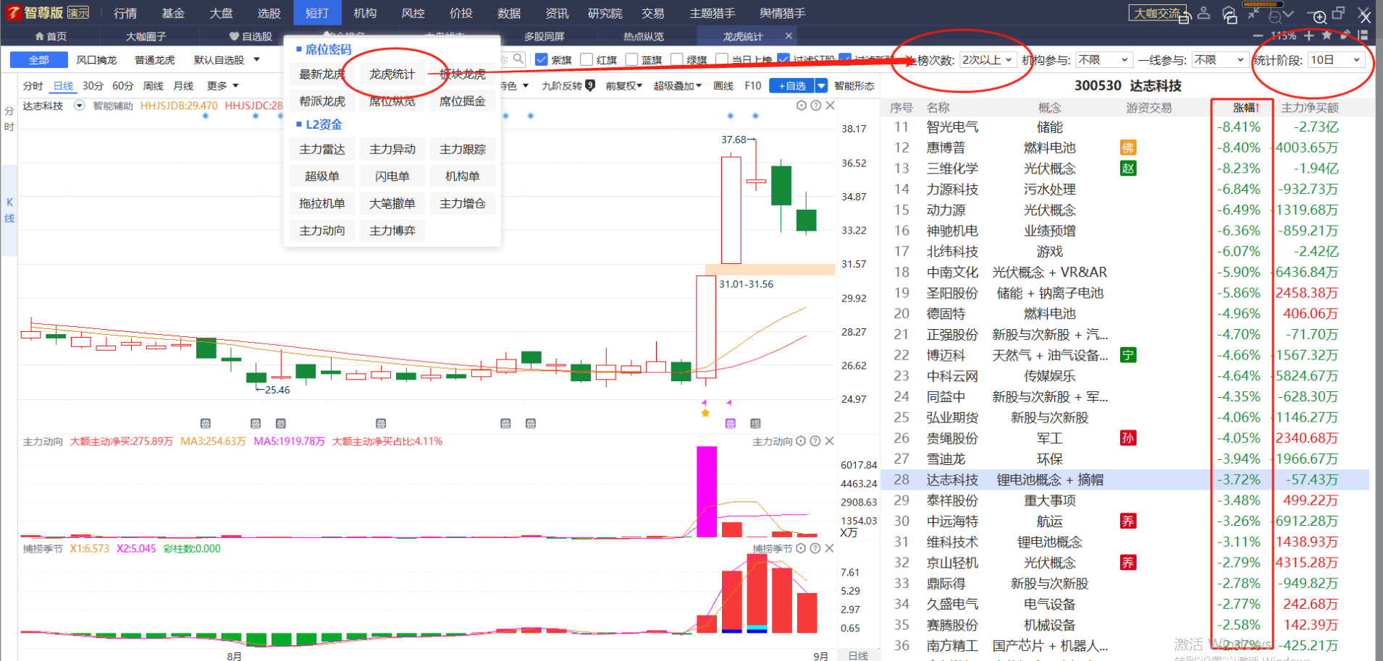Click the 孙 trader badge on 贵绳股份 row
Viewport: 1383px width, 661px height.
pyautogui.click(x=1128, y=438)
